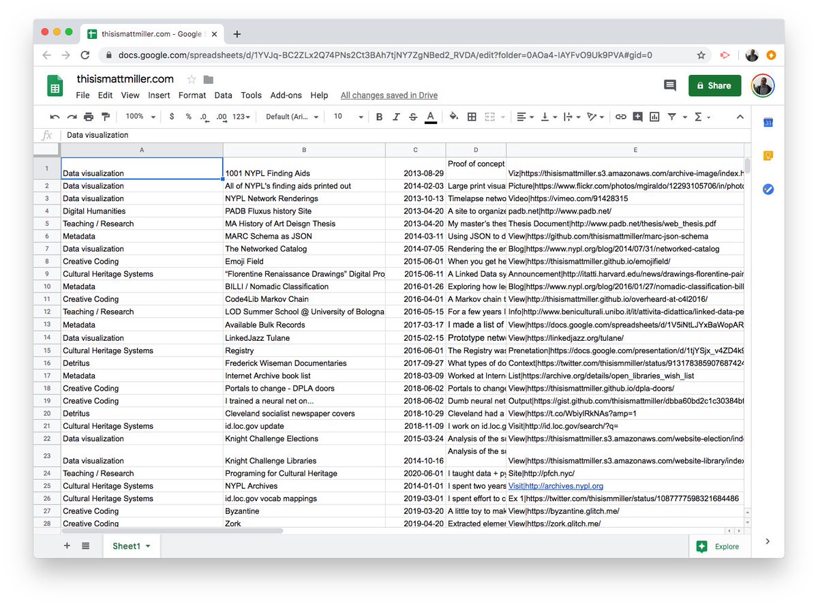
Task: Click the Add sheet plus button
Action: (x=67, y=546)
